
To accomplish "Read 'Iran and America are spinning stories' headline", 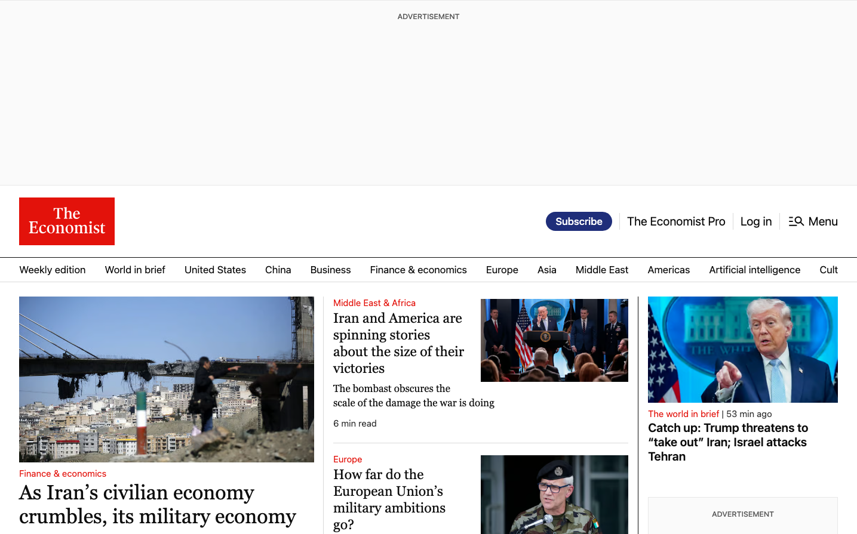I will coord(398,343).
